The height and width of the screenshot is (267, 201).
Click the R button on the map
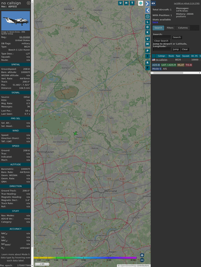click(x=147, y=63)
